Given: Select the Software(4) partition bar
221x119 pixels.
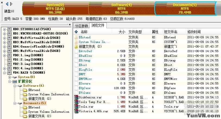Looking at the screenshot, I should coord(121,8).
